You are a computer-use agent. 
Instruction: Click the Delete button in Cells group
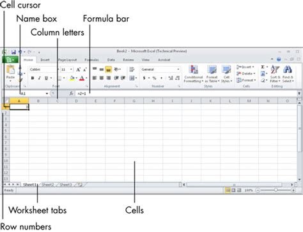point(245,73)
